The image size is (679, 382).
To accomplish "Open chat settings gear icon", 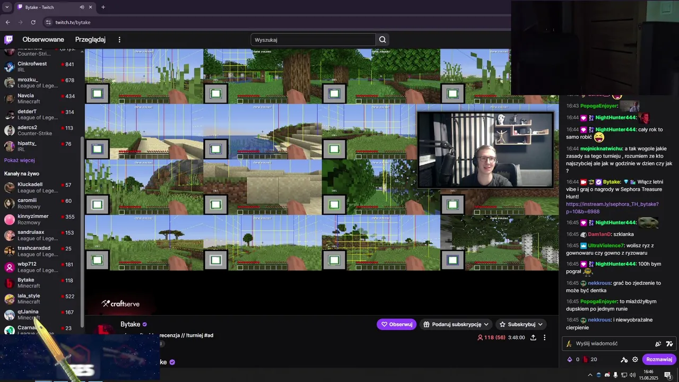I will pyautogui.click(x=635, y=359).
